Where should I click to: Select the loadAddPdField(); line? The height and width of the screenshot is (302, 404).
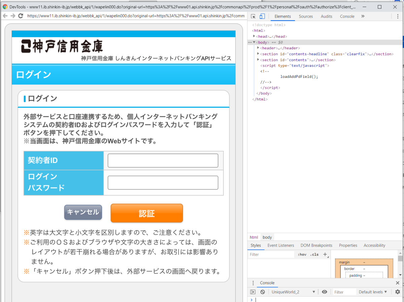coord(299,77)
